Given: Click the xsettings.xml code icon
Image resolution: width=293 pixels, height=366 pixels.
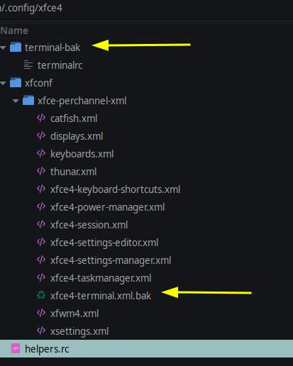Looking at the screenshot, I should tap(41, 331).
